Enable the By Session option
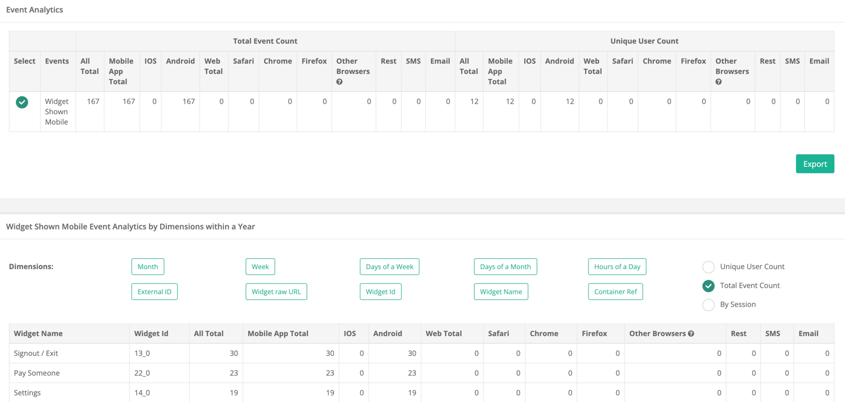Viewport: 845px width, 402px height. tap(709, 305)
